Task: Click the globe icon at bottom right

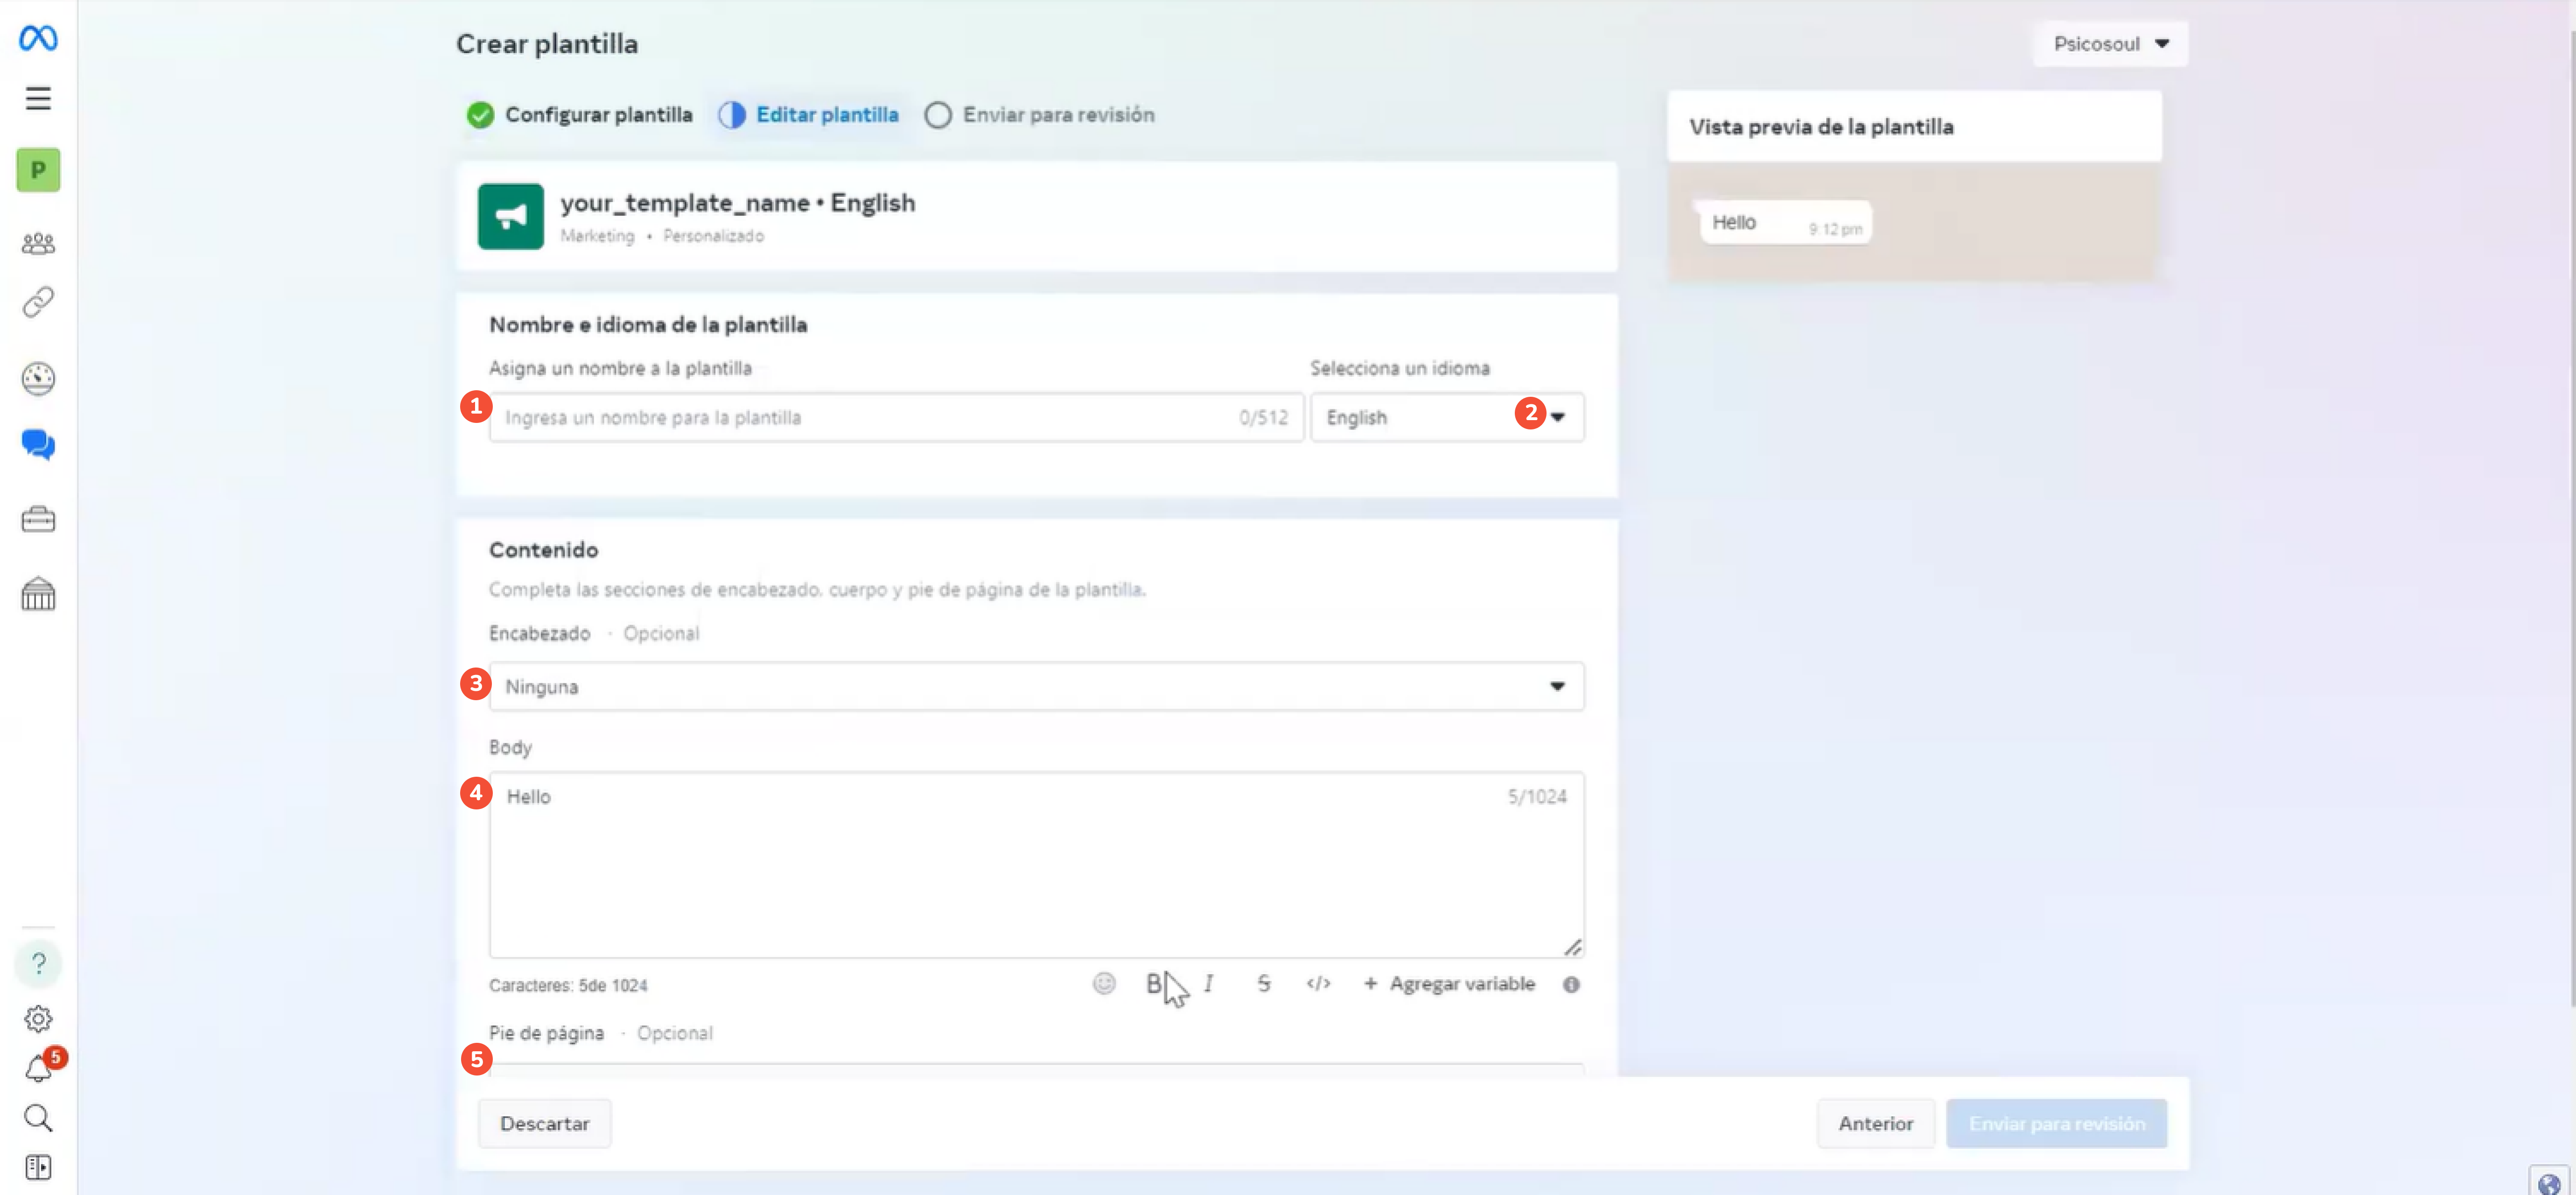Action: point(2549,1183)
